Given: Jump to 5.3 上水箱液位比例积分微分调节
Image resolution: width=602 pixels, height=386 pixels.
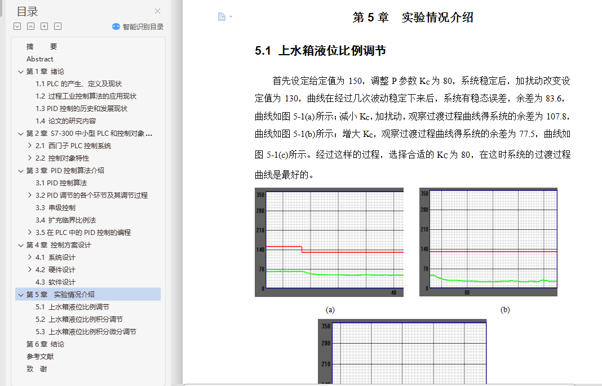Looking at the screenshot, I should coord(86,331).
